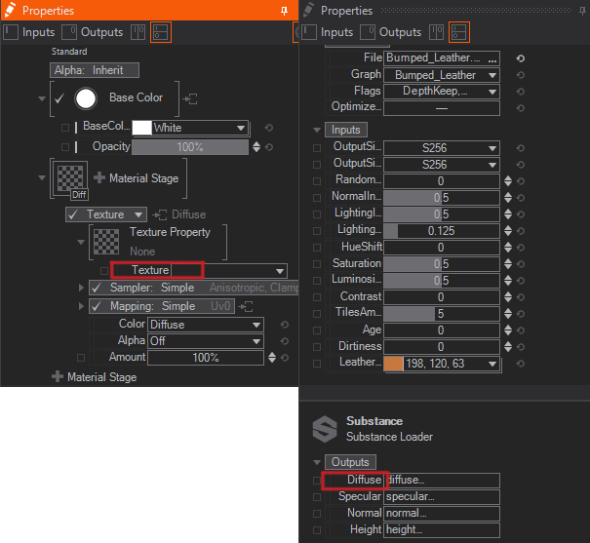
Task: Click the plus icon to add bottom Material Stage
Action: (57, 377)
